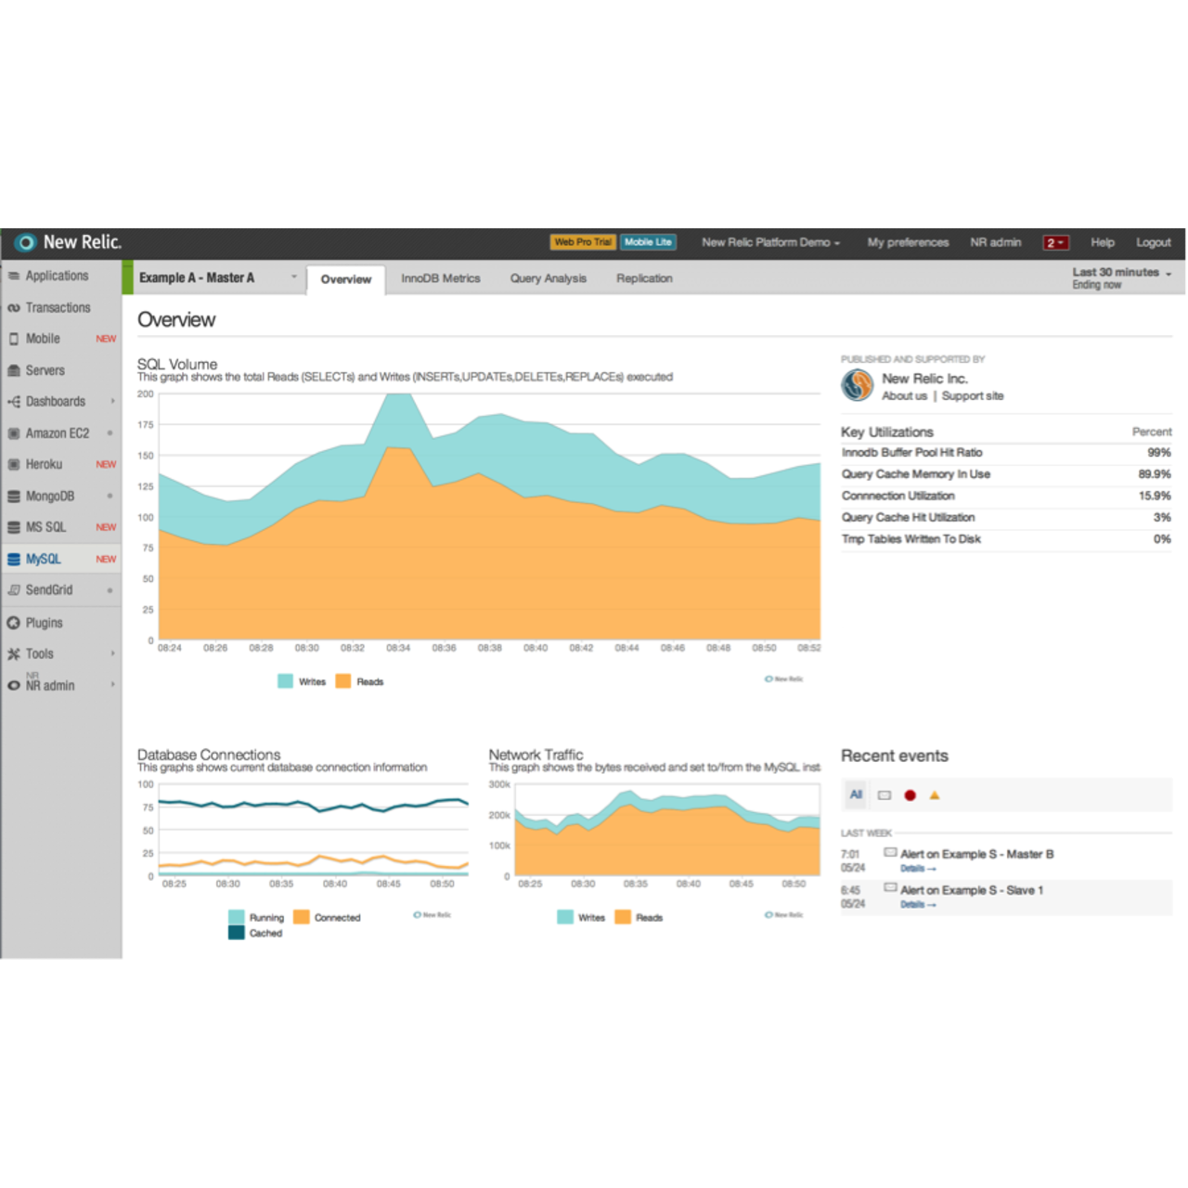The width and height of the screenshot is (1188, 1188).
Task: Open the Servers panel
Action: [x=46, y=369]
